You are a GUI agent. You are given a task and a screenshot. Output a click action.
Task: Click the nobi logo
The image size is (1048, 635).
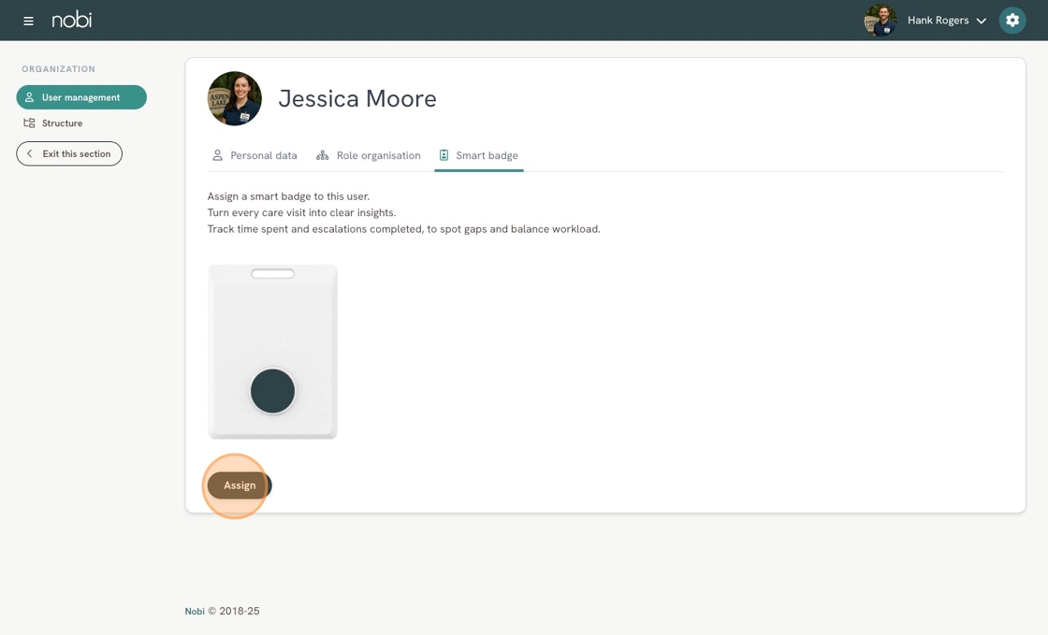click(71, 20)
